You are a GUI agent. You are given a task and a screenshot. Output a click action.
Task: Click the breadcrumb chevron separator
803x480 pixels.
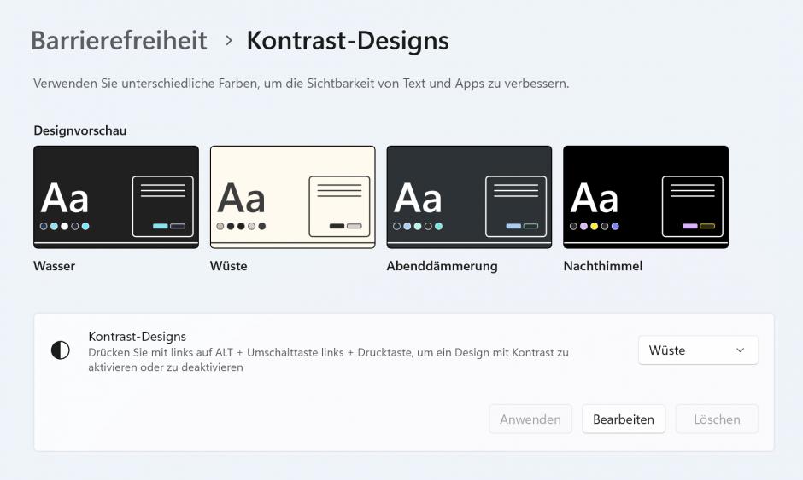click(228, 40)
